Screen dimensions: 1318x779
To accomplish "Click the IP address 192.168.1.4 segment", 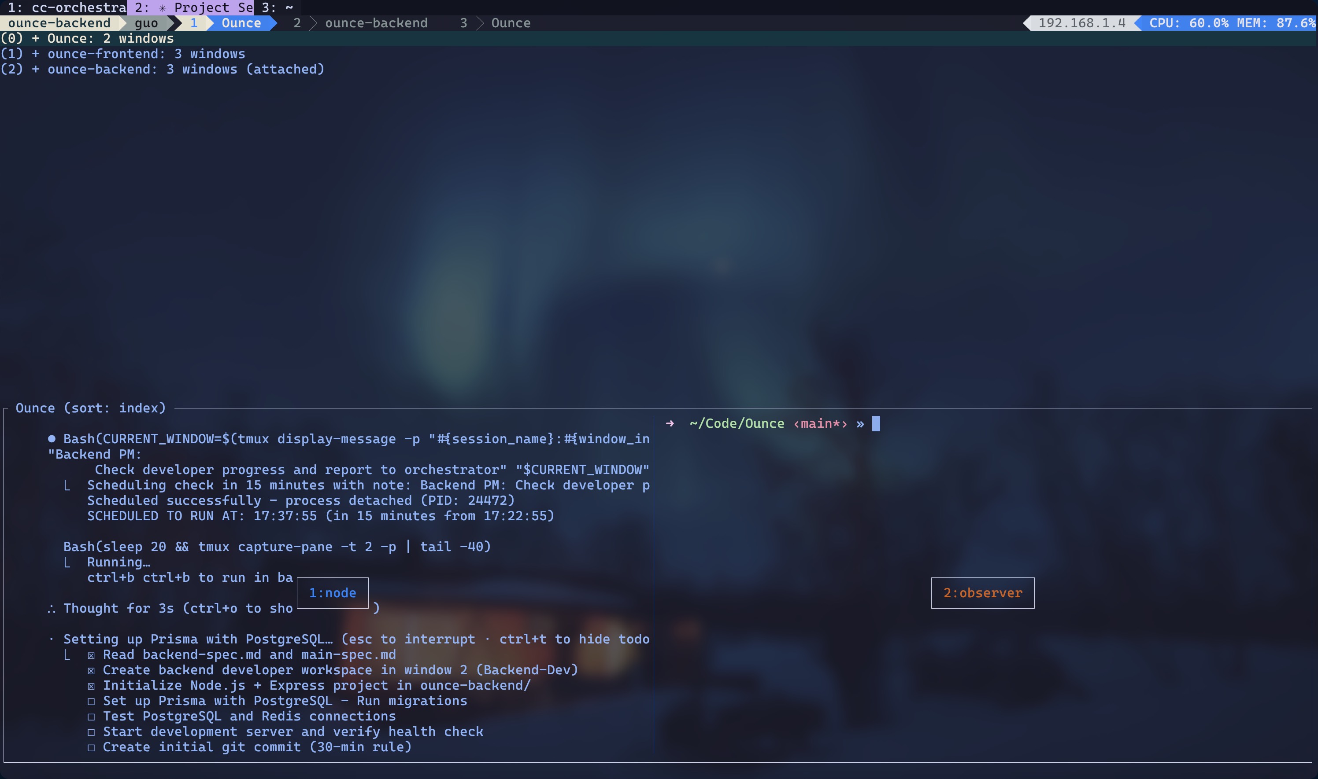I will click(x=1081, y=23).
